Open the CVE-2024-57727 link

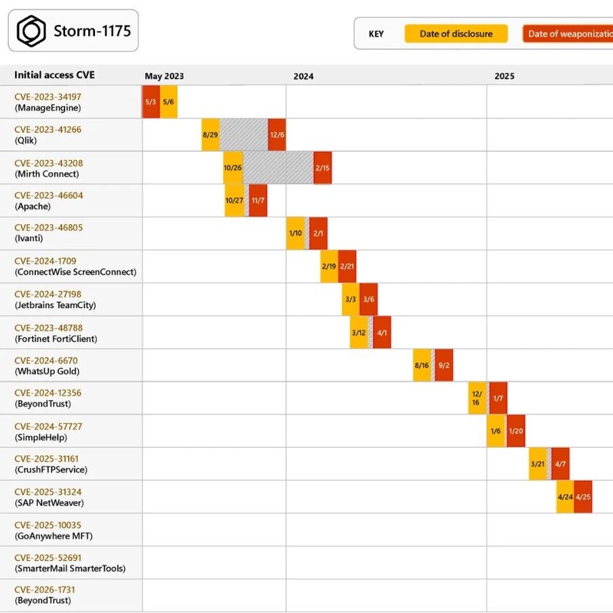[48, 426]
